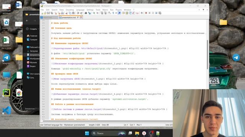Click the Open file toolbar icon
This screenshot has height=137, width=245.
[45, 13]
